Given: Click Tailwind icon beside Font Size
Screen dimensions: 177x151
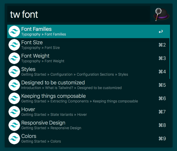Looking at the screenshot, I should (14, 45).
